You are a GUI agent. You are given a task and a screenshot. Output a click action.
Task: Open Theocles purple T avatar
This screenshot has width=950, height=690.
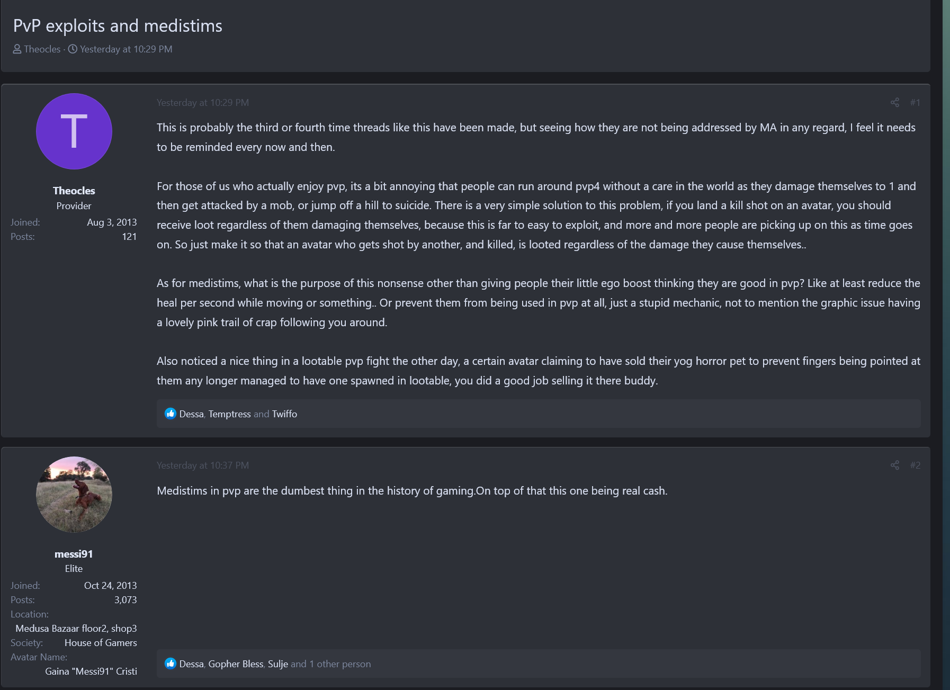(x=74, y=131)
